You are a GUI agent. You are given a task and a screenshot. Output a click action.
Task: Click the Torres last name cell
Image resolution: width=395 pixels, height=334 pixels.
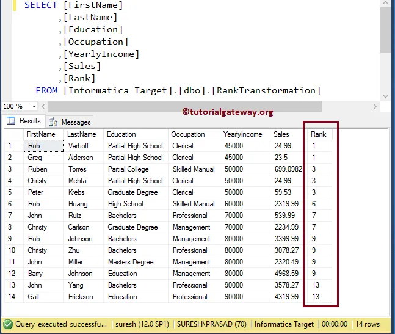tap(84, 169)
